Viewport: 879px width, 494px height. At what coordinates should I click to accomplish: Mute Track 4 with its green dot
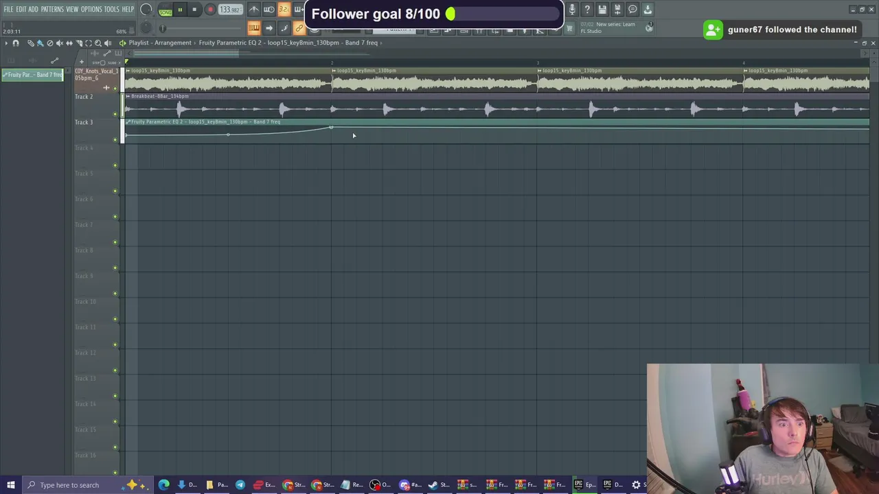tap(115, 165)
